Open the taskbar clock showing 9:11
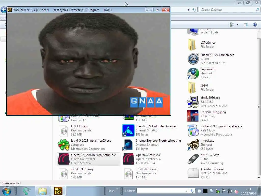 (x=248, y=191)
